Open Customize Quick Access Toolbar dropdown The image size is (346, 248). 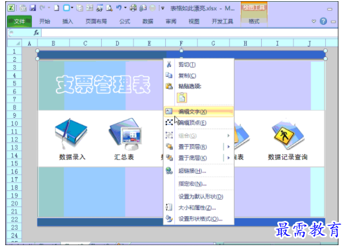[163, 9]
